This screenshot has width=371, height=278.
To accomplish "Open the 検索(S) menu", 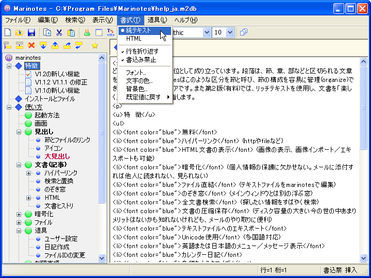I will (x=75, y=20).
